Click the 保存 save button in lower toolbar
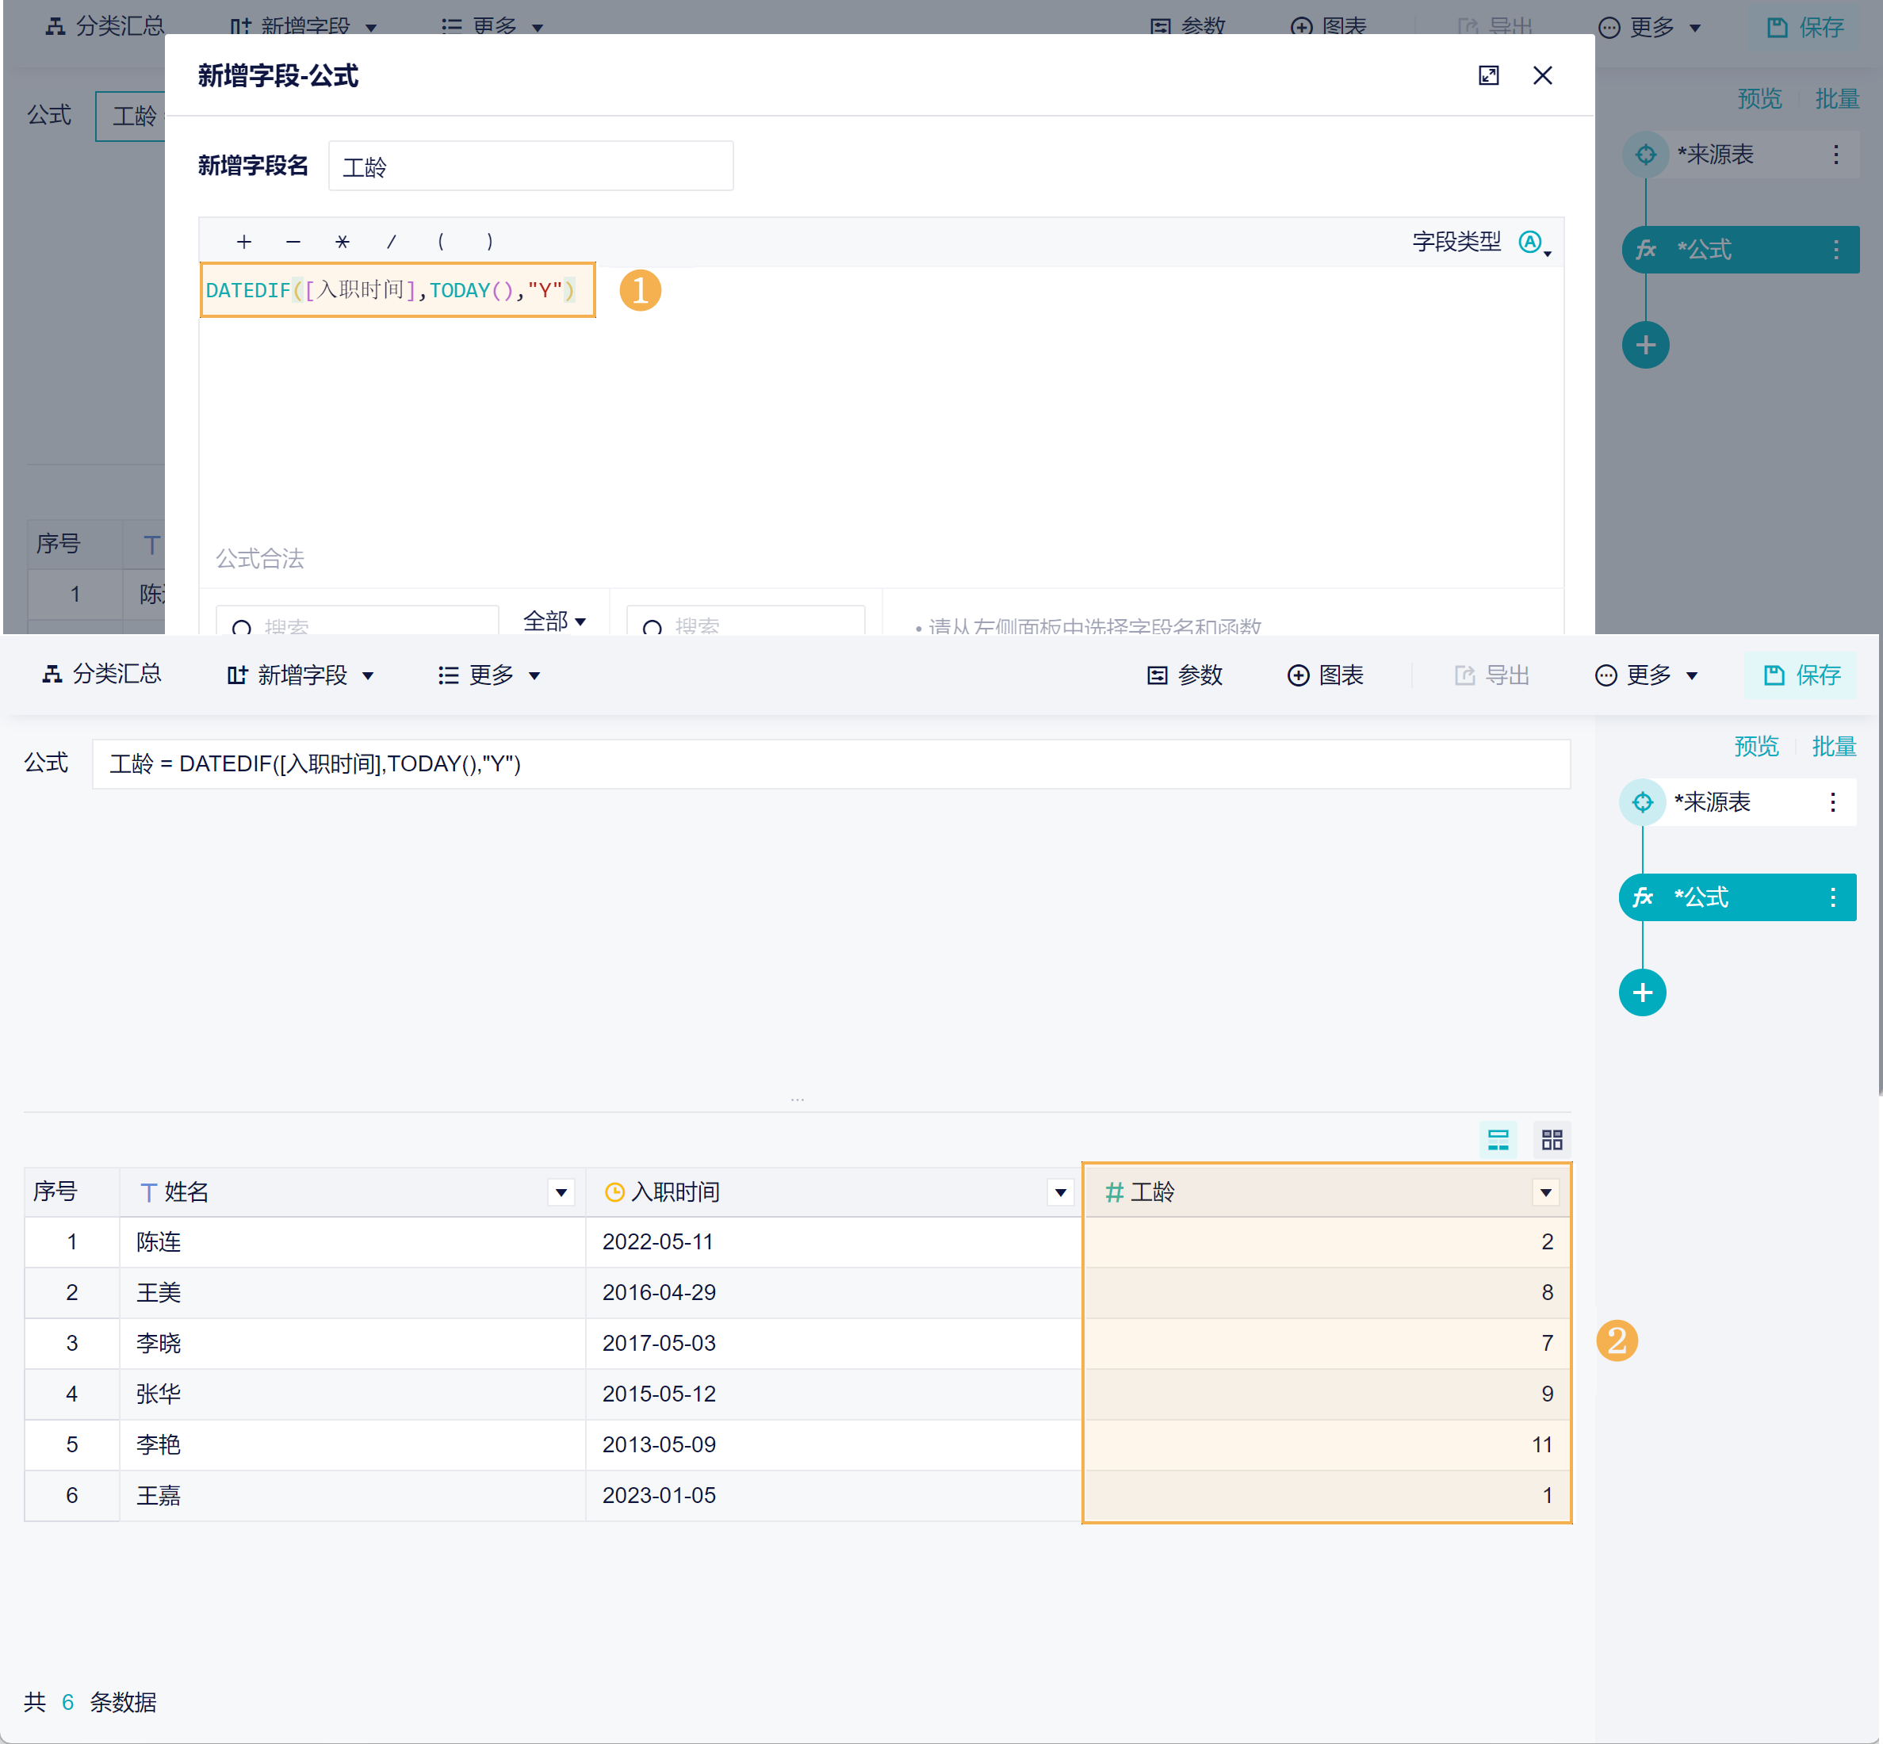 click(1802, 675)
